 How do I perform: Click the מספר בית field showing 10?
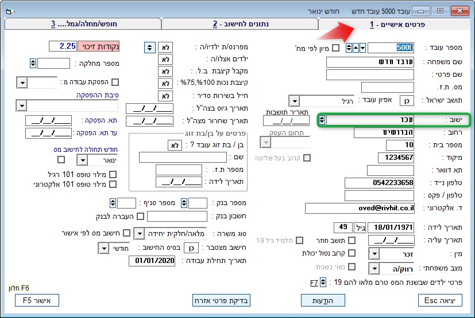point(400,145)
